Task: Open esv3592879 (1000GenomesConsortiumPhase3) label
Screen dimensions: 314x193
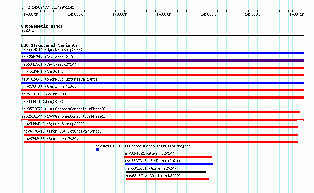Action: (x=64, y=109)
